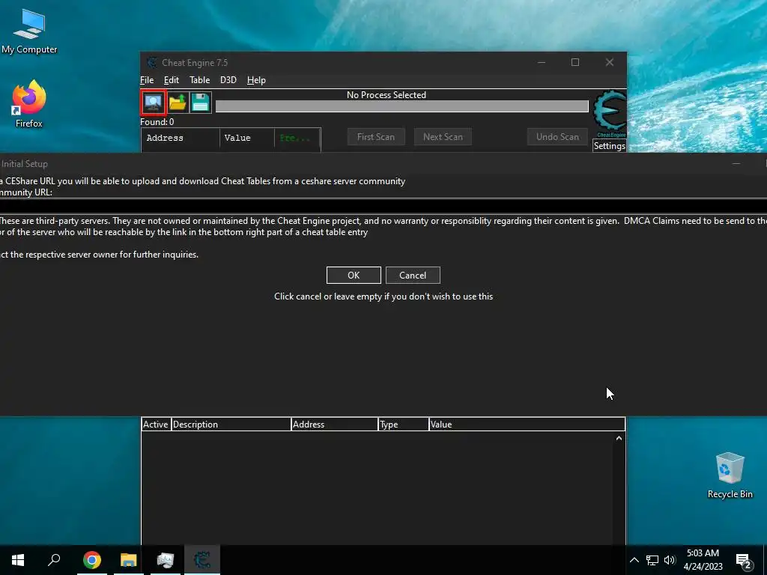Open the installer taskbar app next to File Explorer

pos(166,560)
